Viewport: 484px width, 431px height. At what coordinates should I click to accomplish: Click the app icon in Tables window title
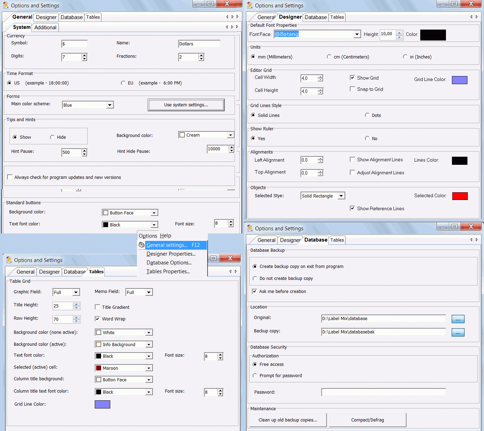click(9, 260)
